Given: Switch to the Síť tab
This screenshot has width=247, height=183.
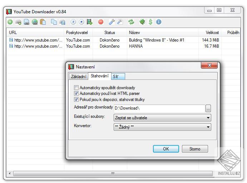Looking at the screenshot, I should tap(118, 77).
